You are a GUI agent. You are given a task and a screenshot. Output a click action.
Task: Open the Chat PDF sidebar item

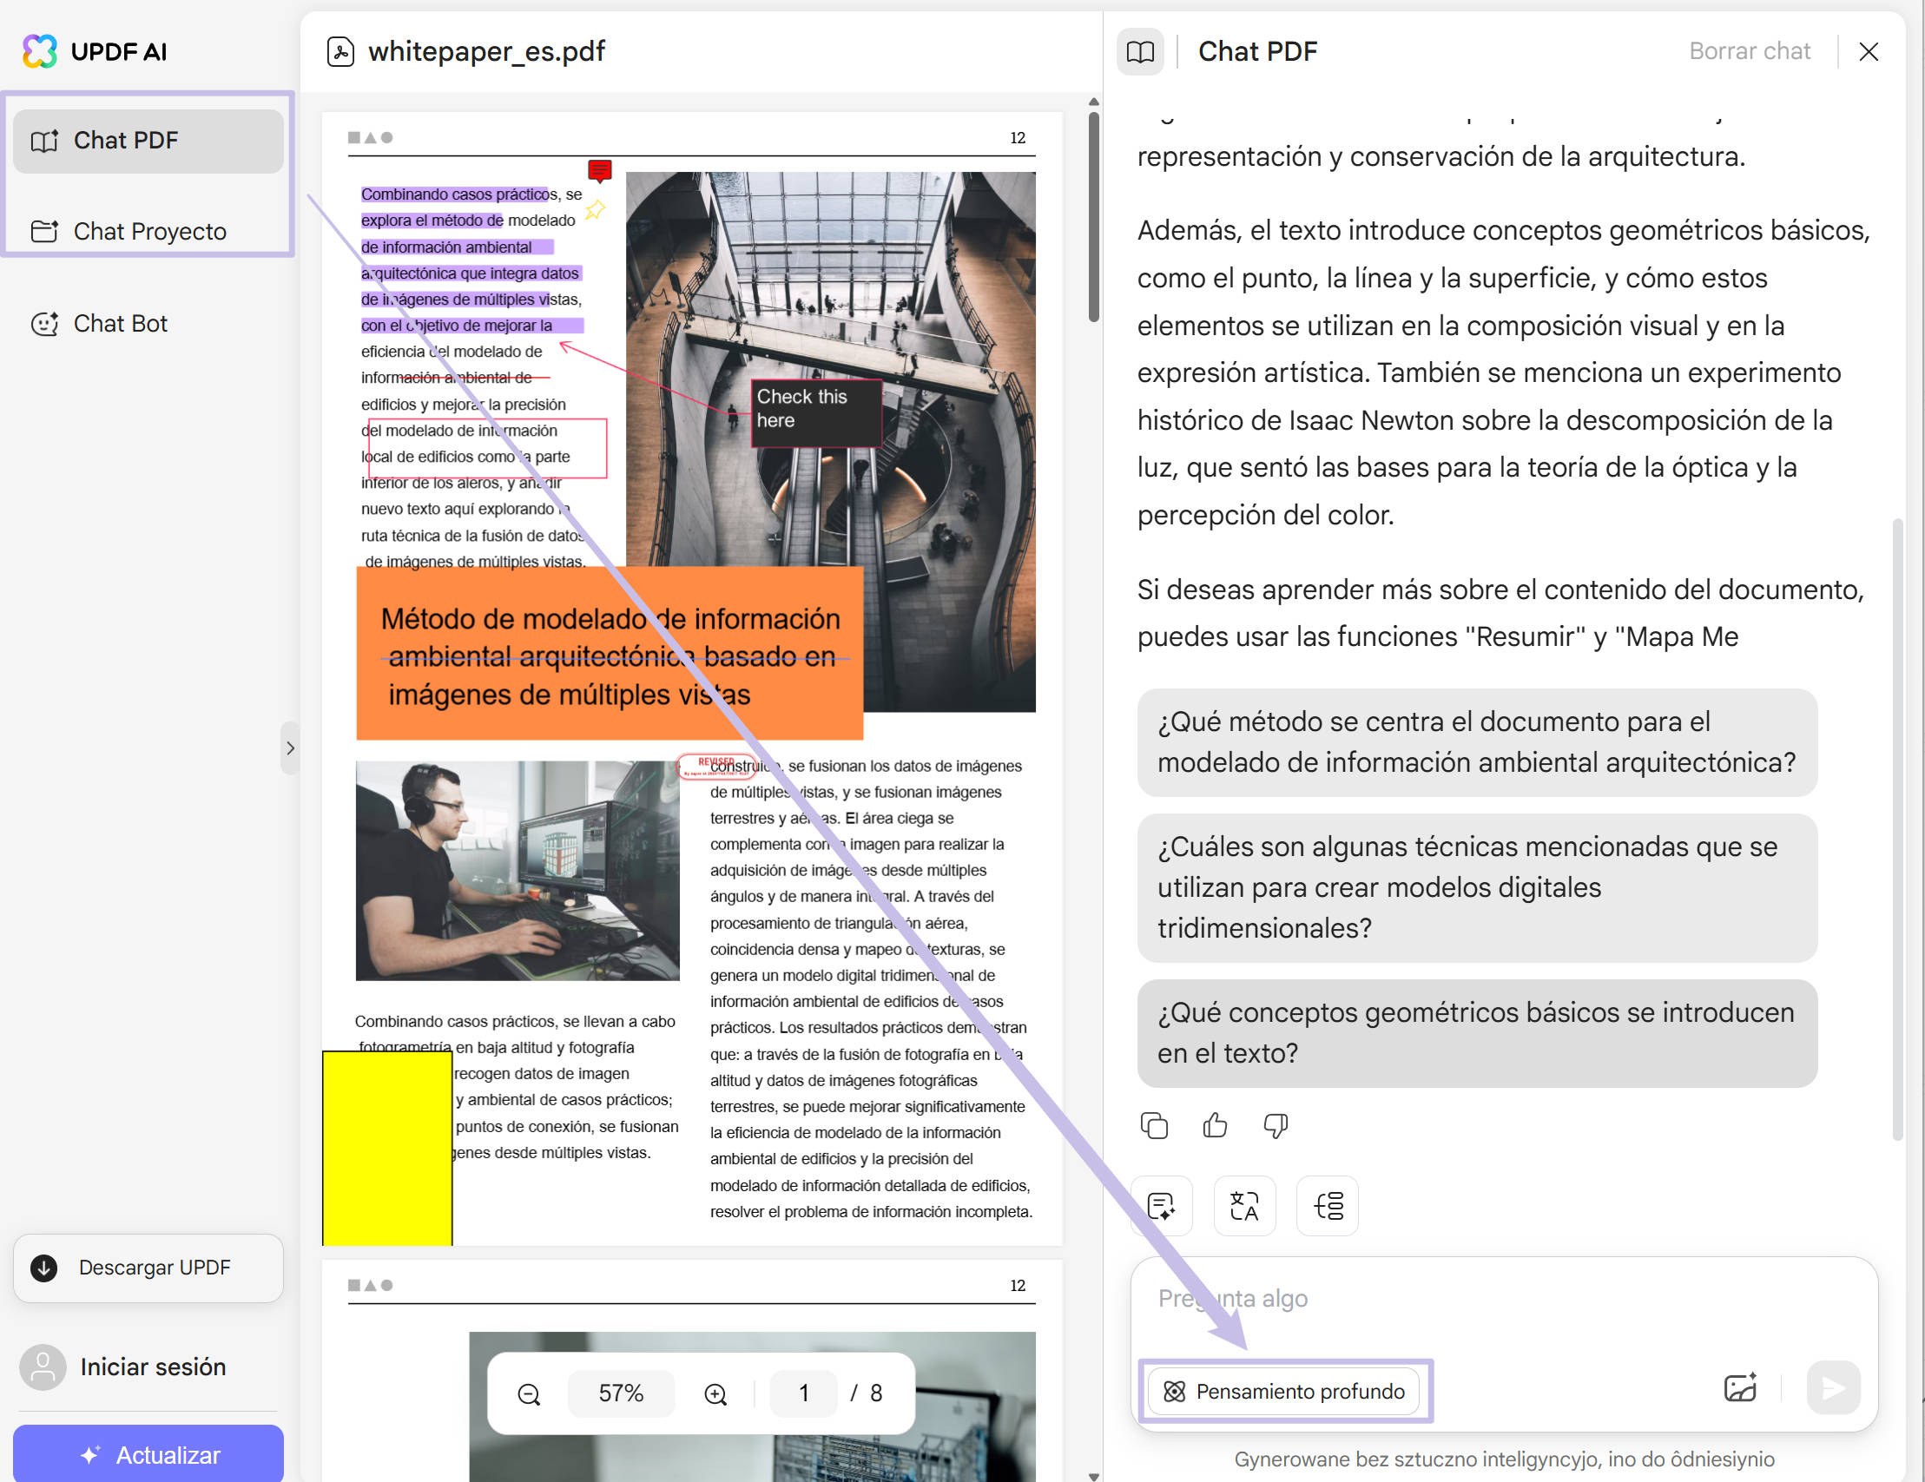(148, 141)
